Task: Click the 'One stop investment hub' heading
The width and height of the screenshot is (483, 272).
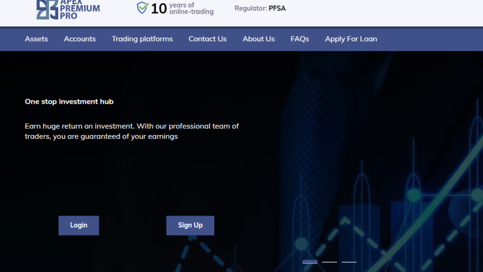Action: [69, 102]
